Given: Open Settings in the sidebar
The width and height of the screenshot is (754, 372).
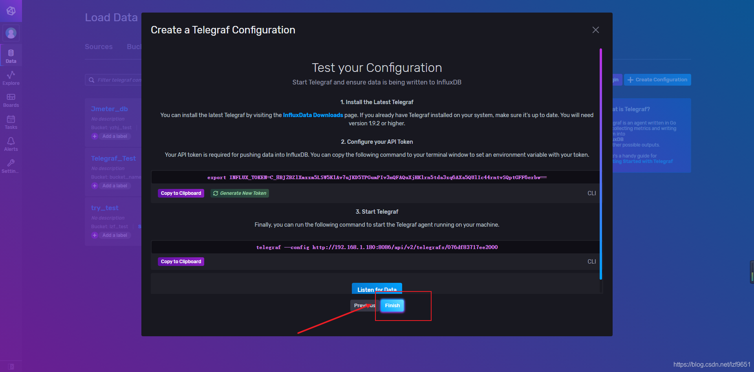Looking at the screenshot, I should (x=11, y=166).
